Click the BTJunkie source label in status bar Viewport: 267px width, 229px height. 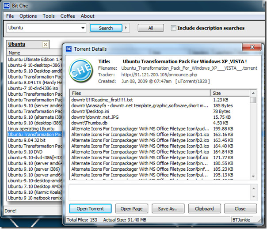241,220
